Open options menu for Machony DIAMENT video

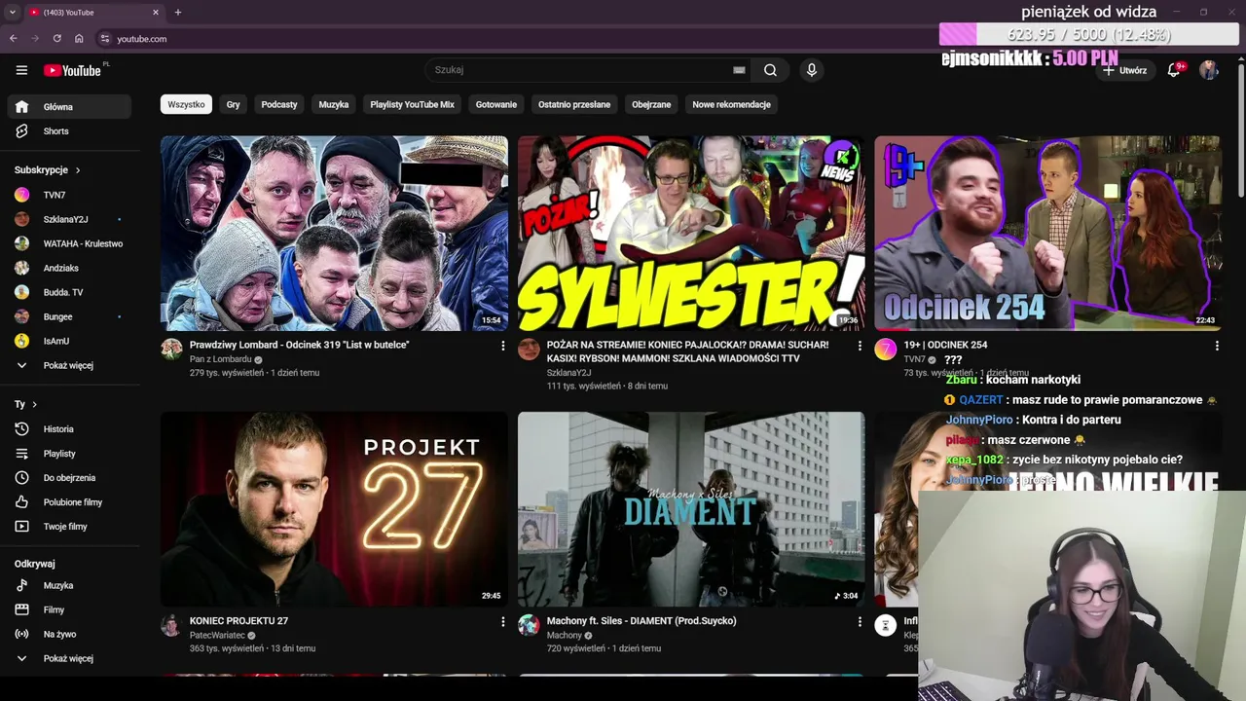pos(860,621)
